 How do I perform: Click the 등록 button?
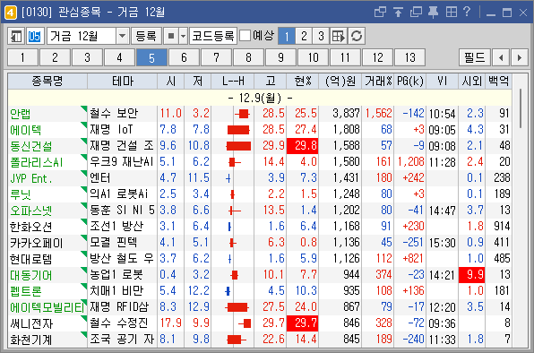(146, 36)
